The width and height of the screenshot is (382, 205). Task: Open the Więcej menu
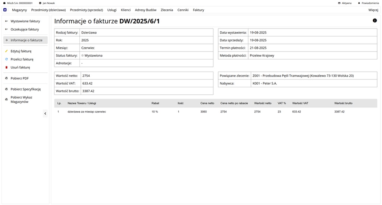point(373,10)
